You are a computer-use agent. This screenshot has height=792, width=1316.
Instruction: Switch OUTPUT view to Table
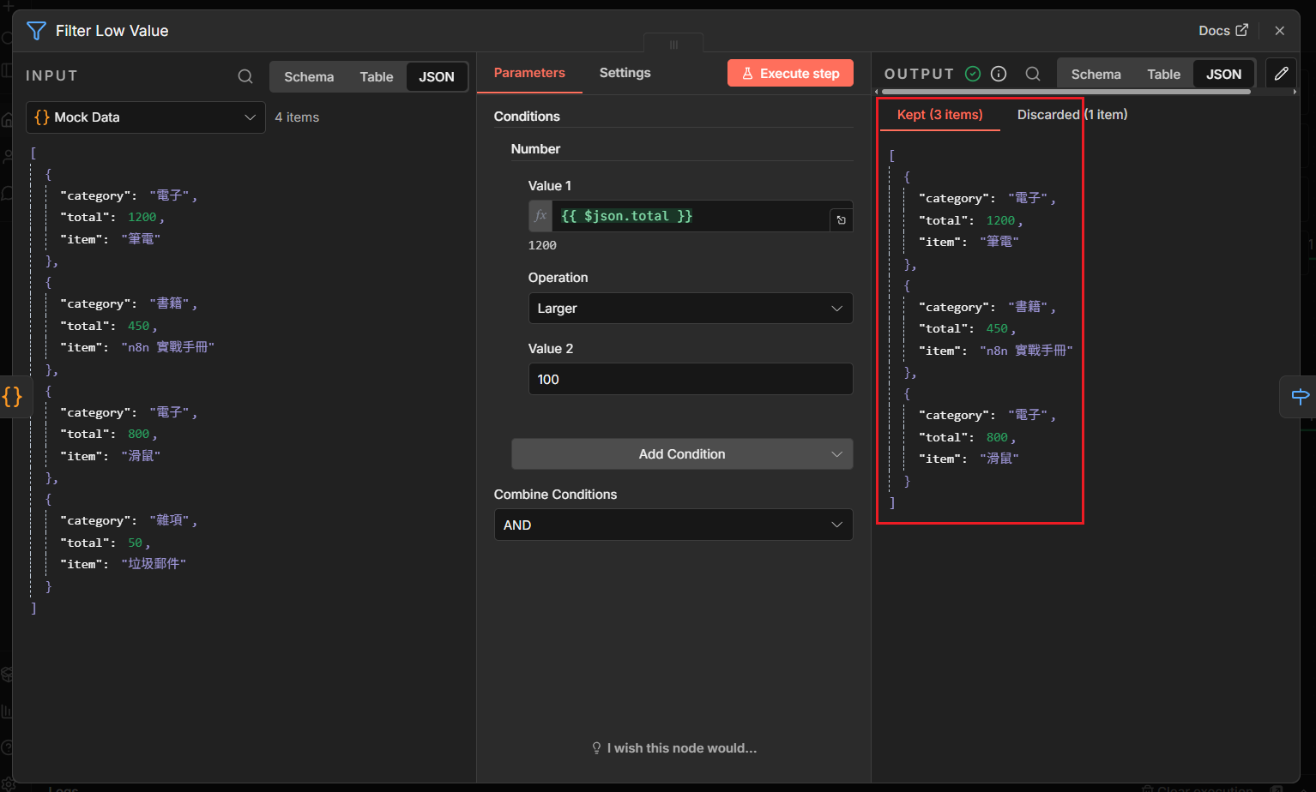pos(1163,75)
